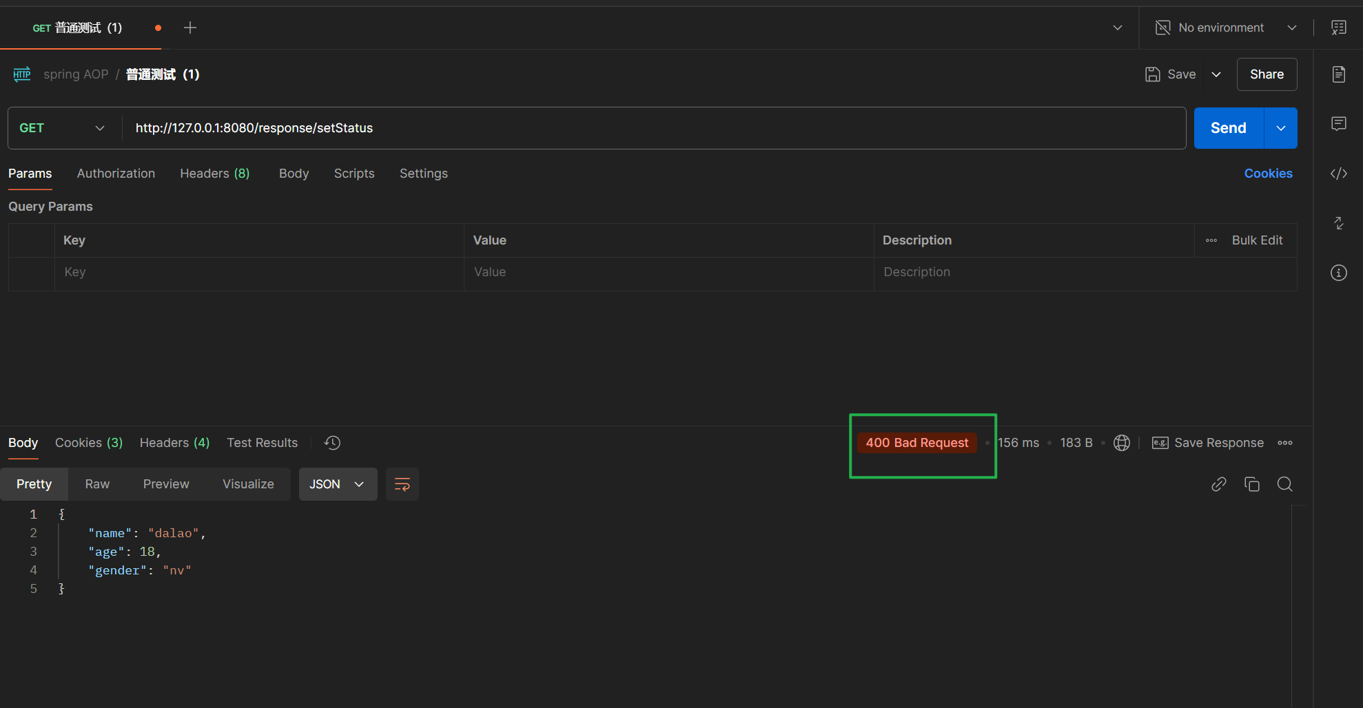Open JSON format dropdown

point(338,484)
